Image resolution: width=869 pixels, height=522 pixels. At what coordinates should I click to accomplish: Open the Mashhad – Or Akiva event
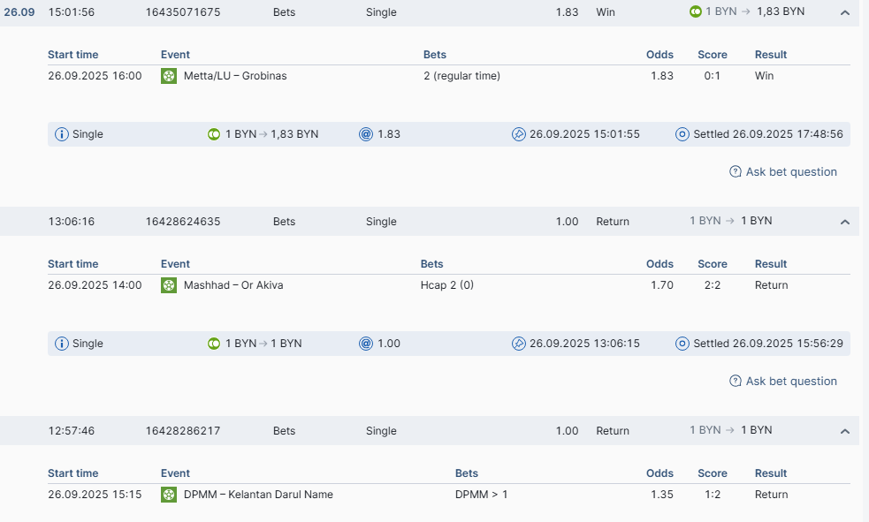point(233,285)
